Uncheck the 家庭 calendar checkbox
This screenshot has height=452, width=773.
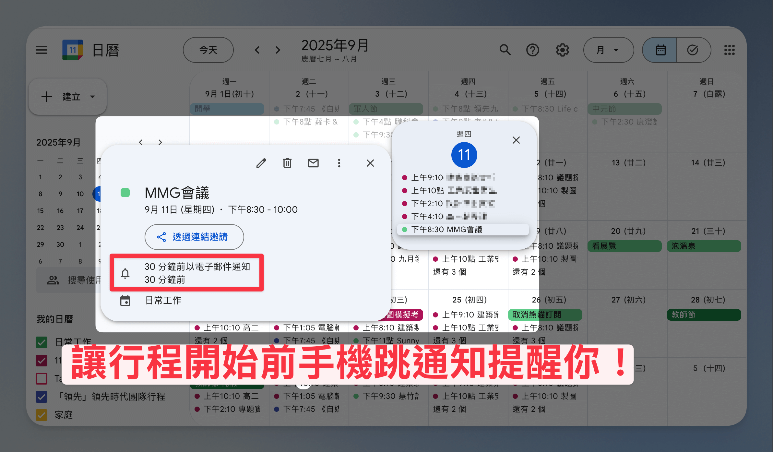pyautogui.click(x=42, y=415)
